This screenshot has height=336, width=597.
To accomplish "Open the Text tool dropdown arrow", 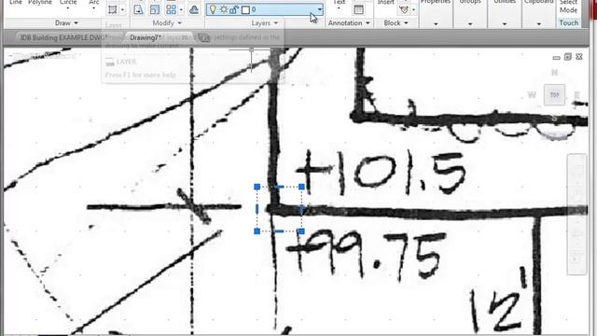I will [x=339, y=7].
